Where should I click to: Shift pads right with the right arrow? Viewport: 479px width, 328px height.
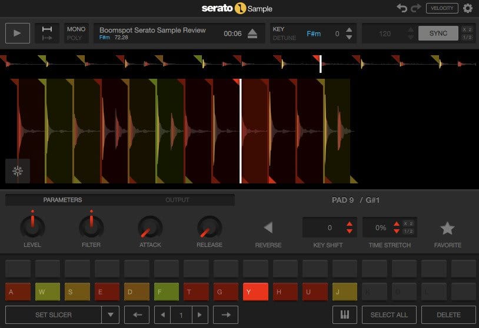[x=225, y=315]
